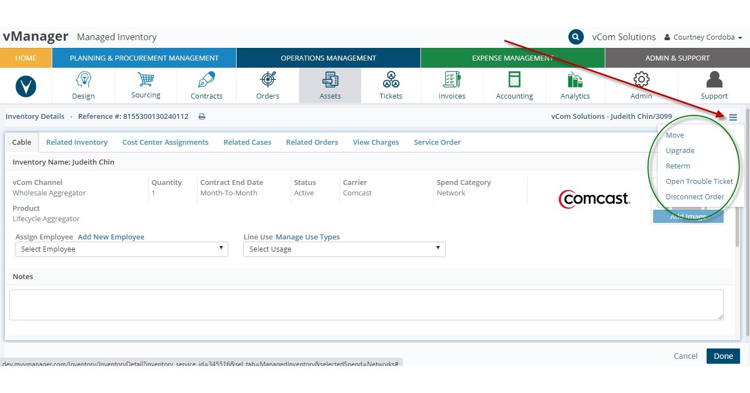
Task: Choose Open Trouble Ticket from the menu
Action: click(699, 181)
